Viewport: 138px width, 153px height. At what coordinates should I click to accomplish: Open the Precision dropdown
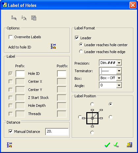[119, 63]
